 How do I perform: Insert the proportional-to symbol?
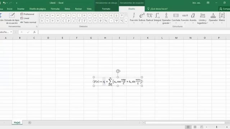pos(84,15)
